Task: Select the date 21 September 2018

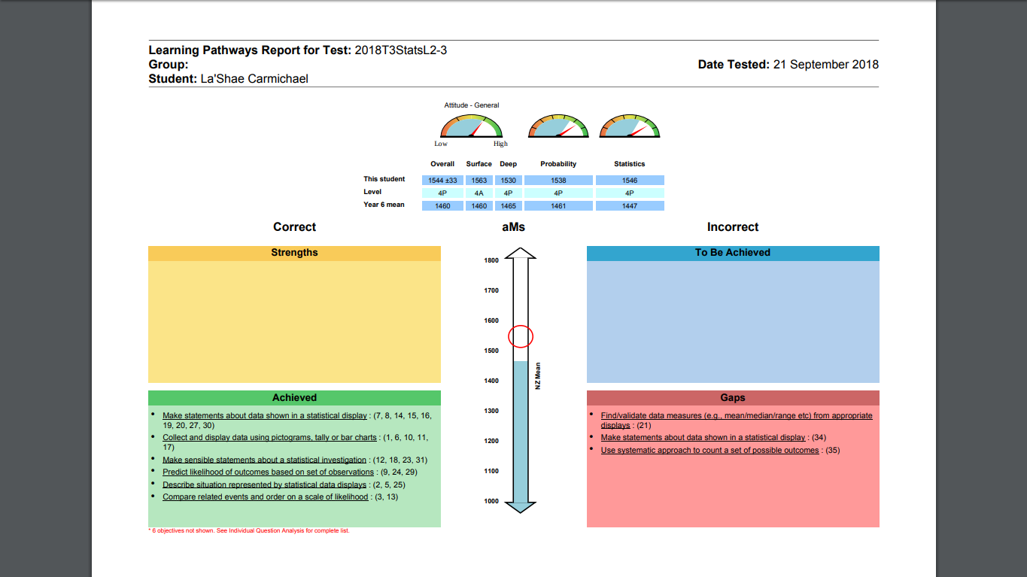Action: pos(825,65)
